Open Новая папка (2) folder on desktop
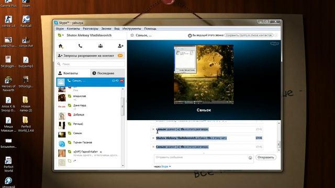This screenshot has width=335, height=188. (x=26, y=104)
